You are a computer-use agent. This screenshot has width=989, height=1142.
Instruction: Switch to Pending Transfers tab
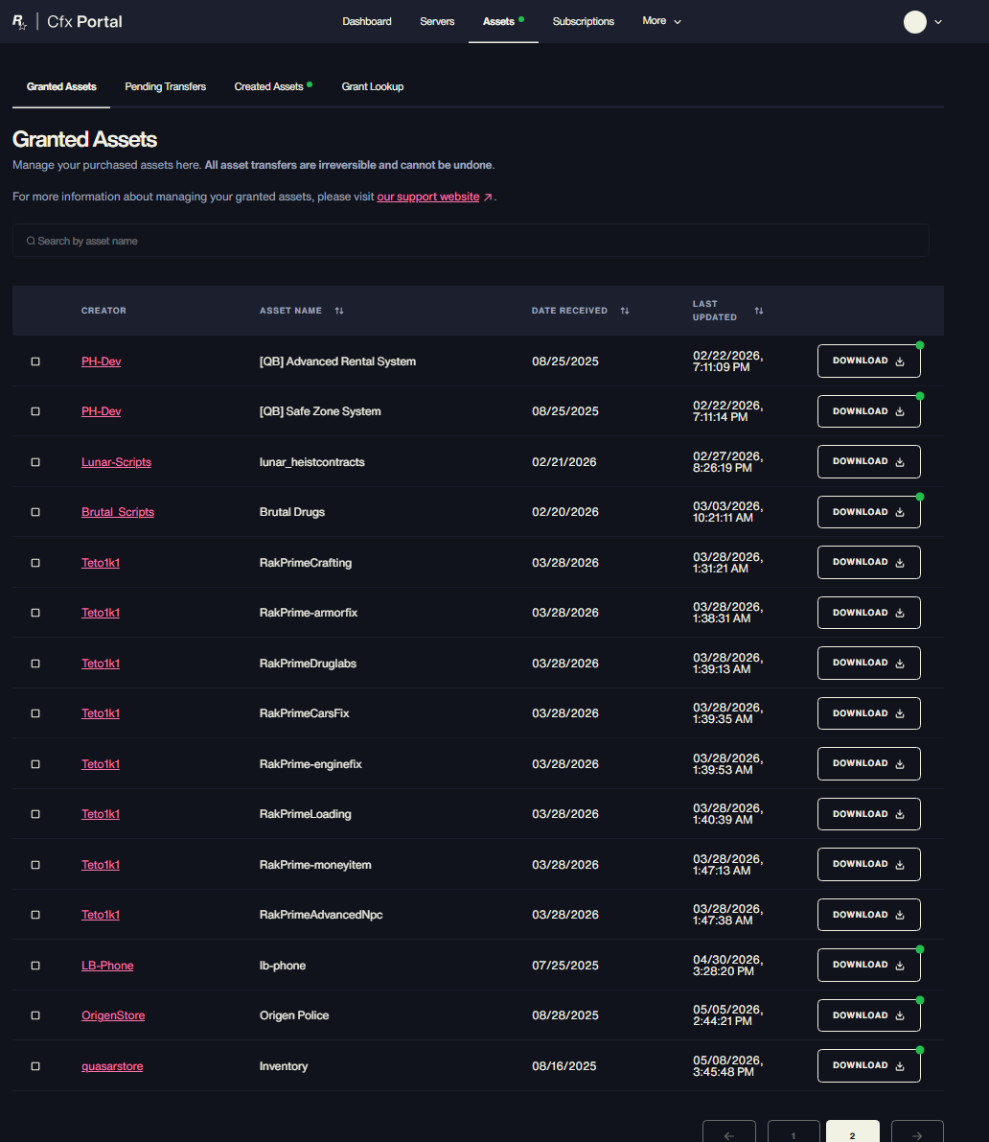coord(165,86)
